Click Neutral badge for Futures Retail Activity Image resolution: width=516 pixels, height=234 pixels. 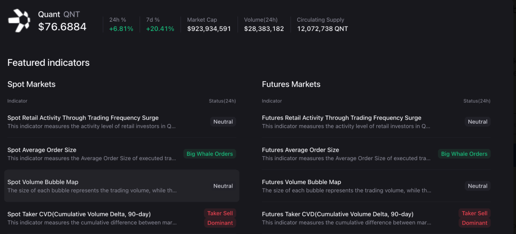[x=477, y=122]
